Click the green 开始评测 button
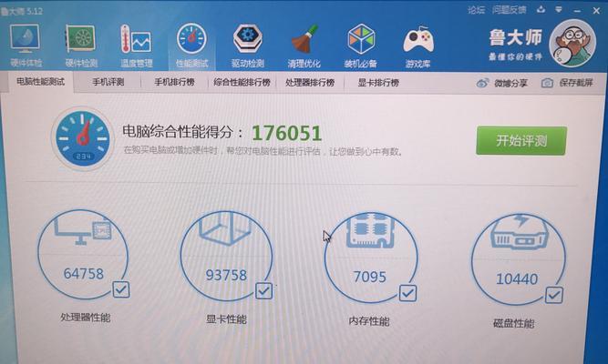Image resolution: width=608 pixels, height=364 pixels. pyautogui.click(x=521, y=140)
